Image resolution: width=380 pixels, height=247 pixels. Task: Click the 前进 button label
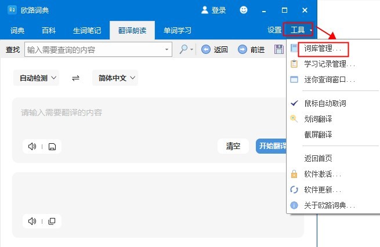coord(258,50)
